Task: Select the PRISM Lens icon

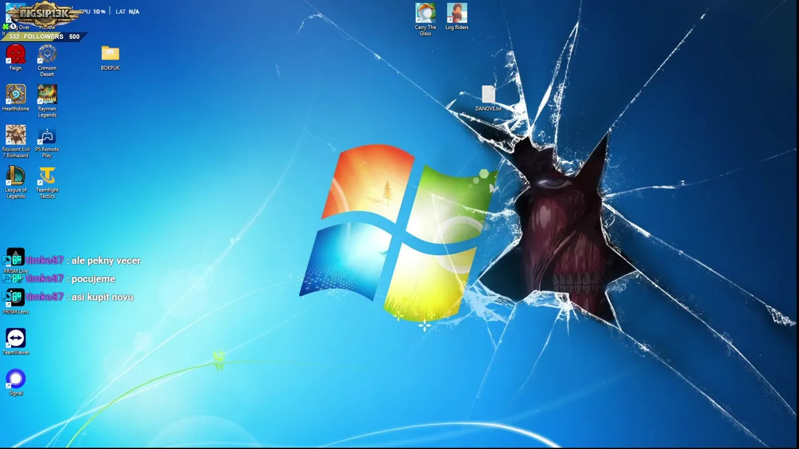Action: point(16,301)
